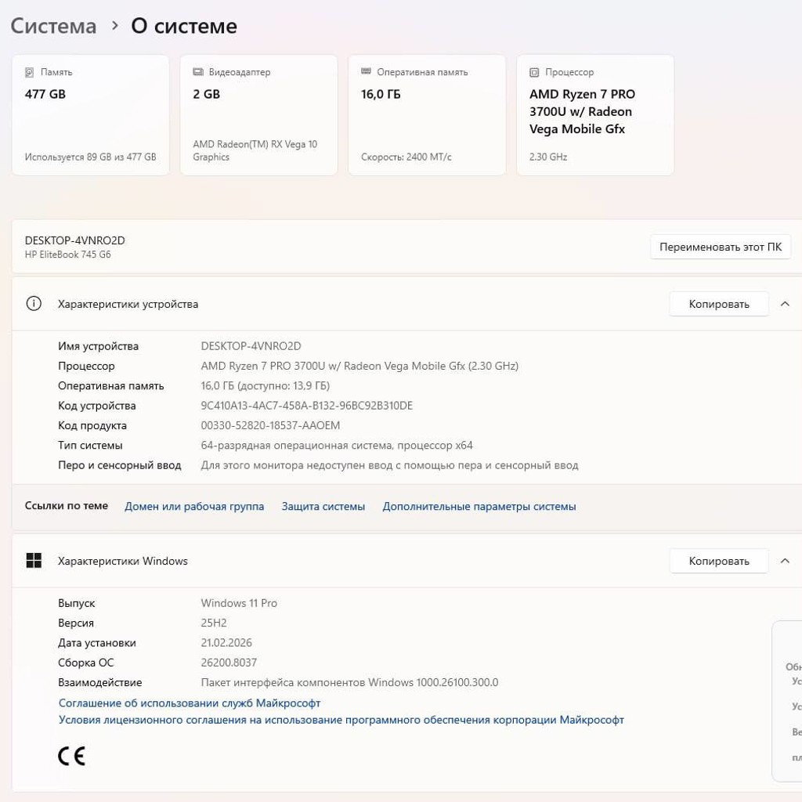Click the Оперативная память RAM icon

pyautogui.click(x=366, y=71)
